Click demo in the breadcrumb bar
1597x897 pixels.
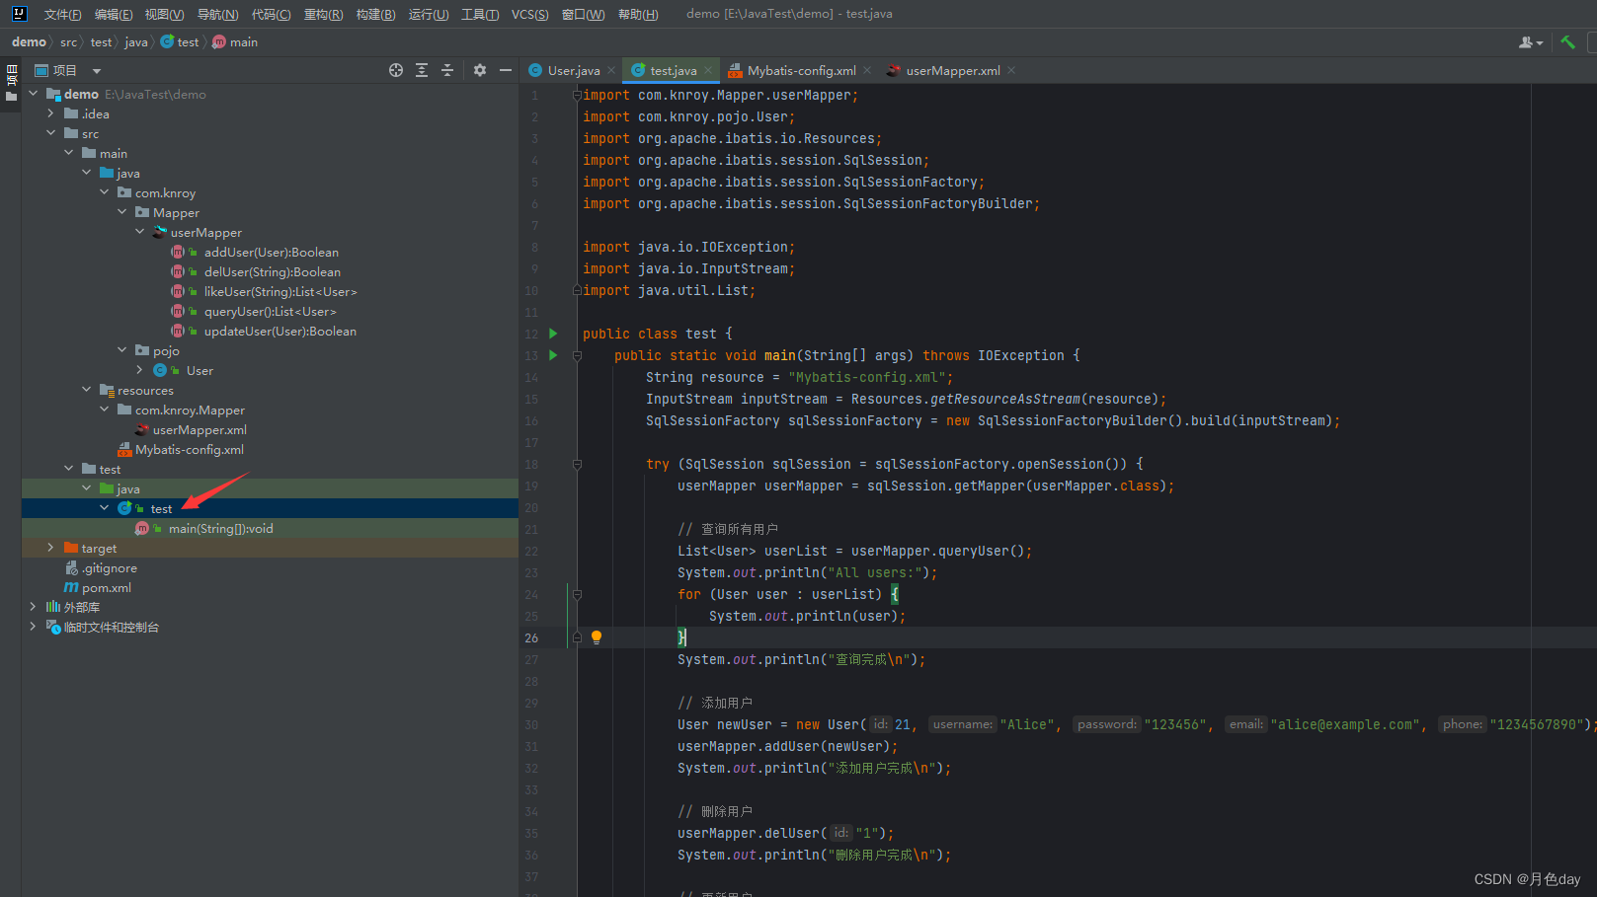pyautogui.click(x=29, y=42)
